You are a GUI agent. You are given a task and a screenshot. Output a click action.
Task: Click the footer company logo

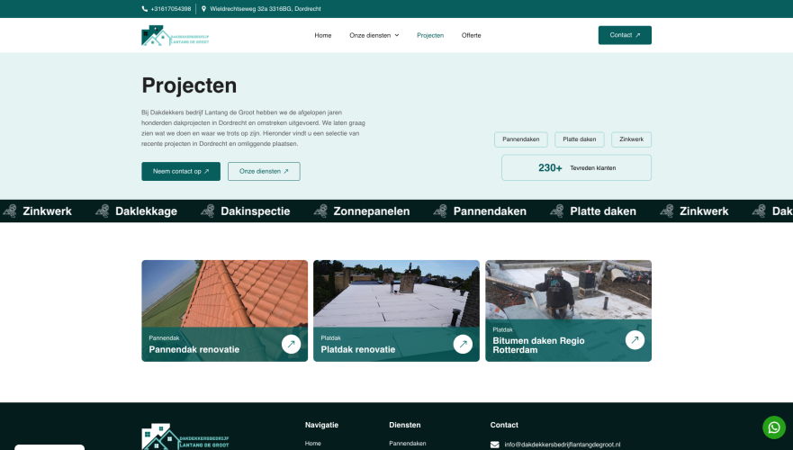[x=185, y=436]
